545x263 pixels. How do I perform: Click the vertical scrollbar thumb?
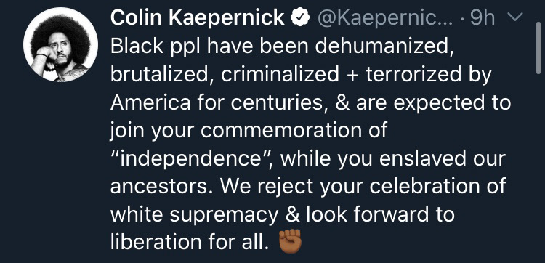(x=538, y=47)
